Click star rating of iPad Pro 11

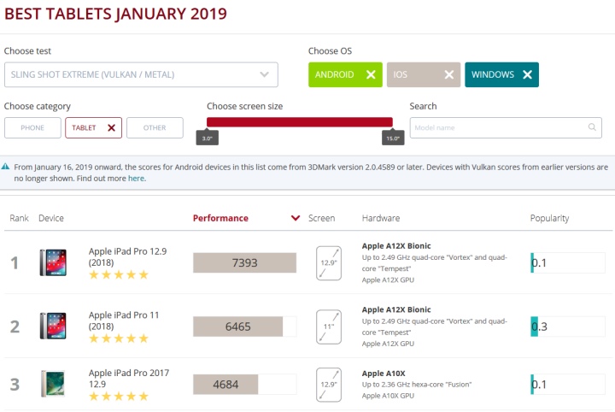[x=119, y=338]
